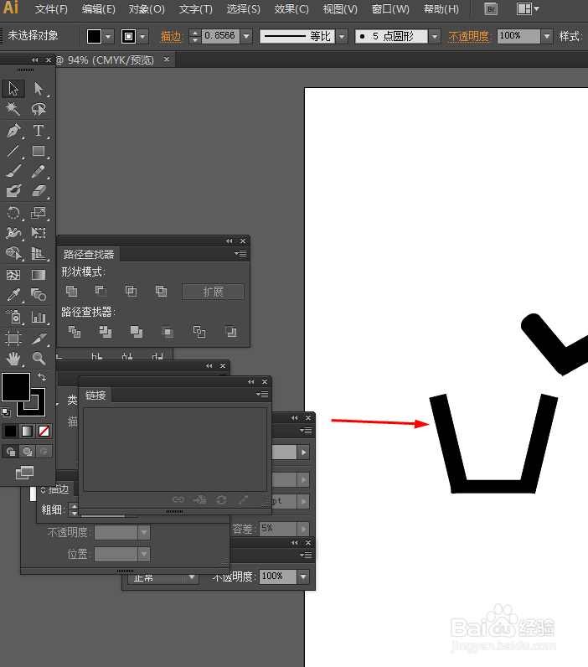Select the Selection tool black arrow
588x667 pixels.
(13, 89)
